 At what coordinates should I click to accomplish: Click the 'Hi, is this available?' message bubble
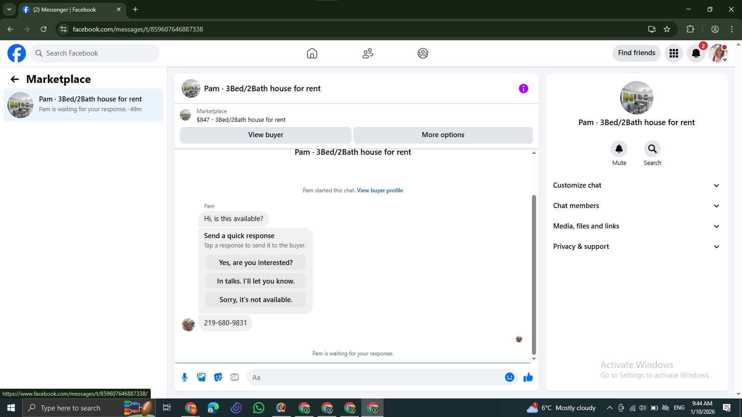[234, 219]
